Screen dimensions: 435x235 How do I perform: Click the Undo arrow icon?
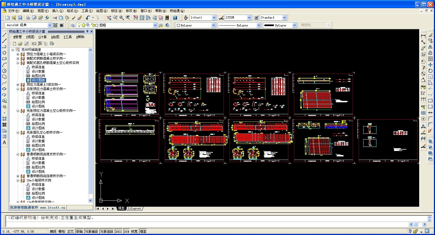click(x=88, y=18)
